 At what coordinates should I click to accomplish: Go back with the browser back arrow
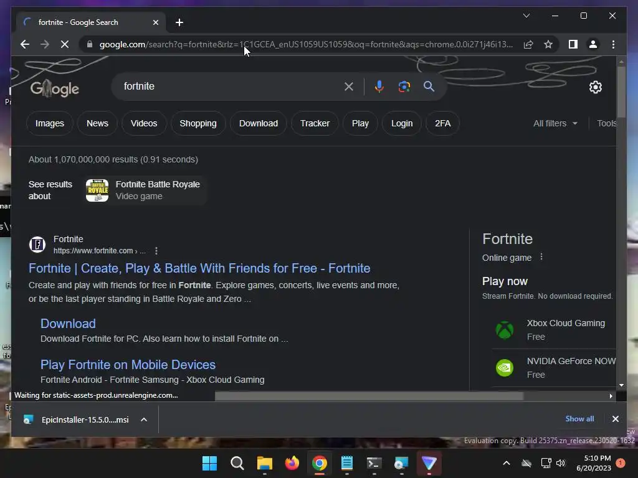tap(25, 44)
